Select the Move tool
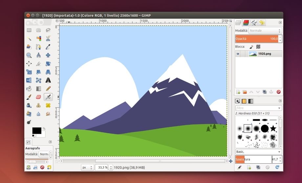The width and height of the screenshot is (302, 183). tap(48, 55)
